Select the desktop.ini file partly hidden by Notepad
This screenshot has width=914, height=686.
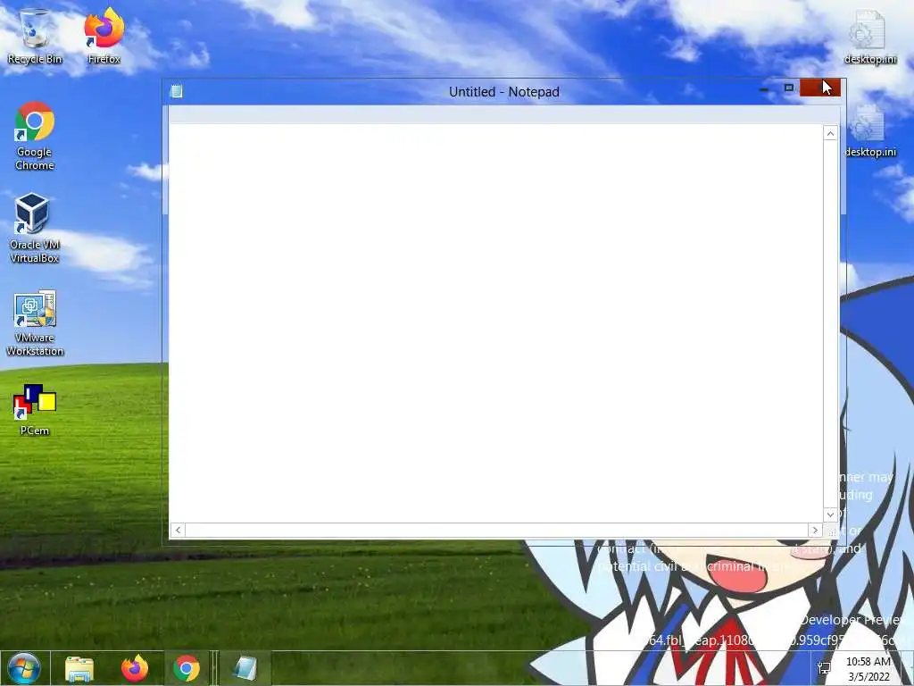tap(871, 131)
